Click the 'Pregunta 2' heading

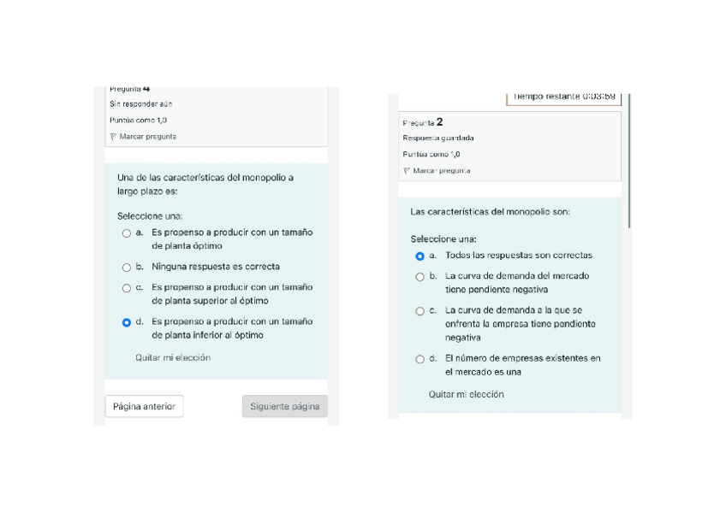point(423,122)
